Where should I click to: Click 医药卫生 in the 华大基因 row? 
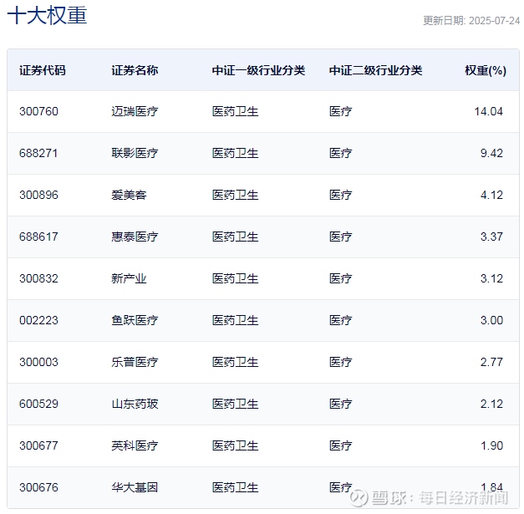(x=236, y=487)
